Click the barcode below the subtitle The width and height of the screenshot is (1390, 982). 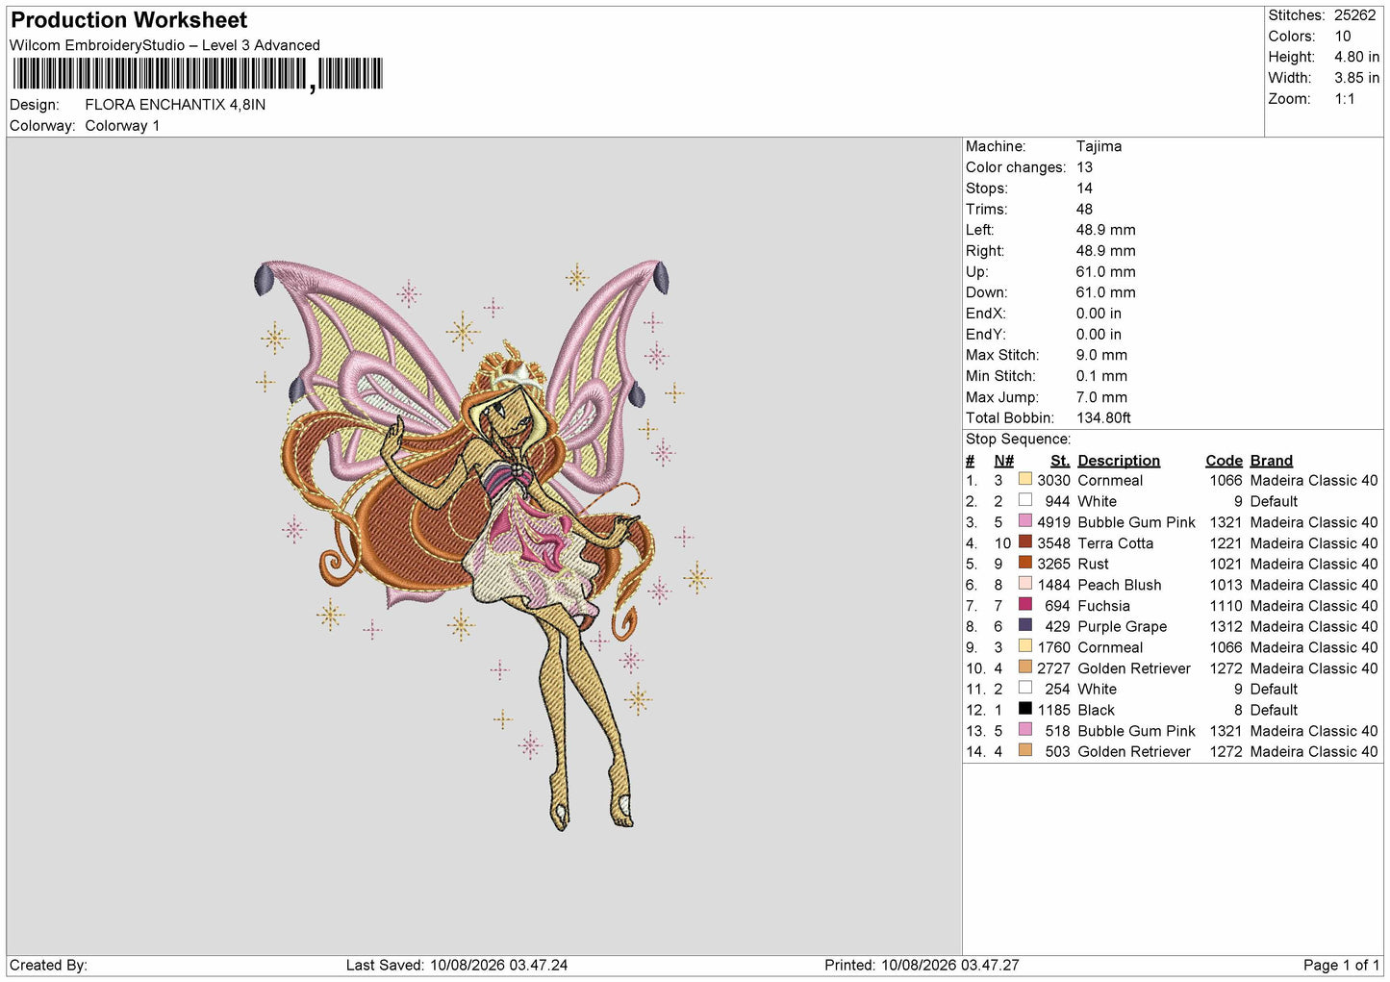196,74
